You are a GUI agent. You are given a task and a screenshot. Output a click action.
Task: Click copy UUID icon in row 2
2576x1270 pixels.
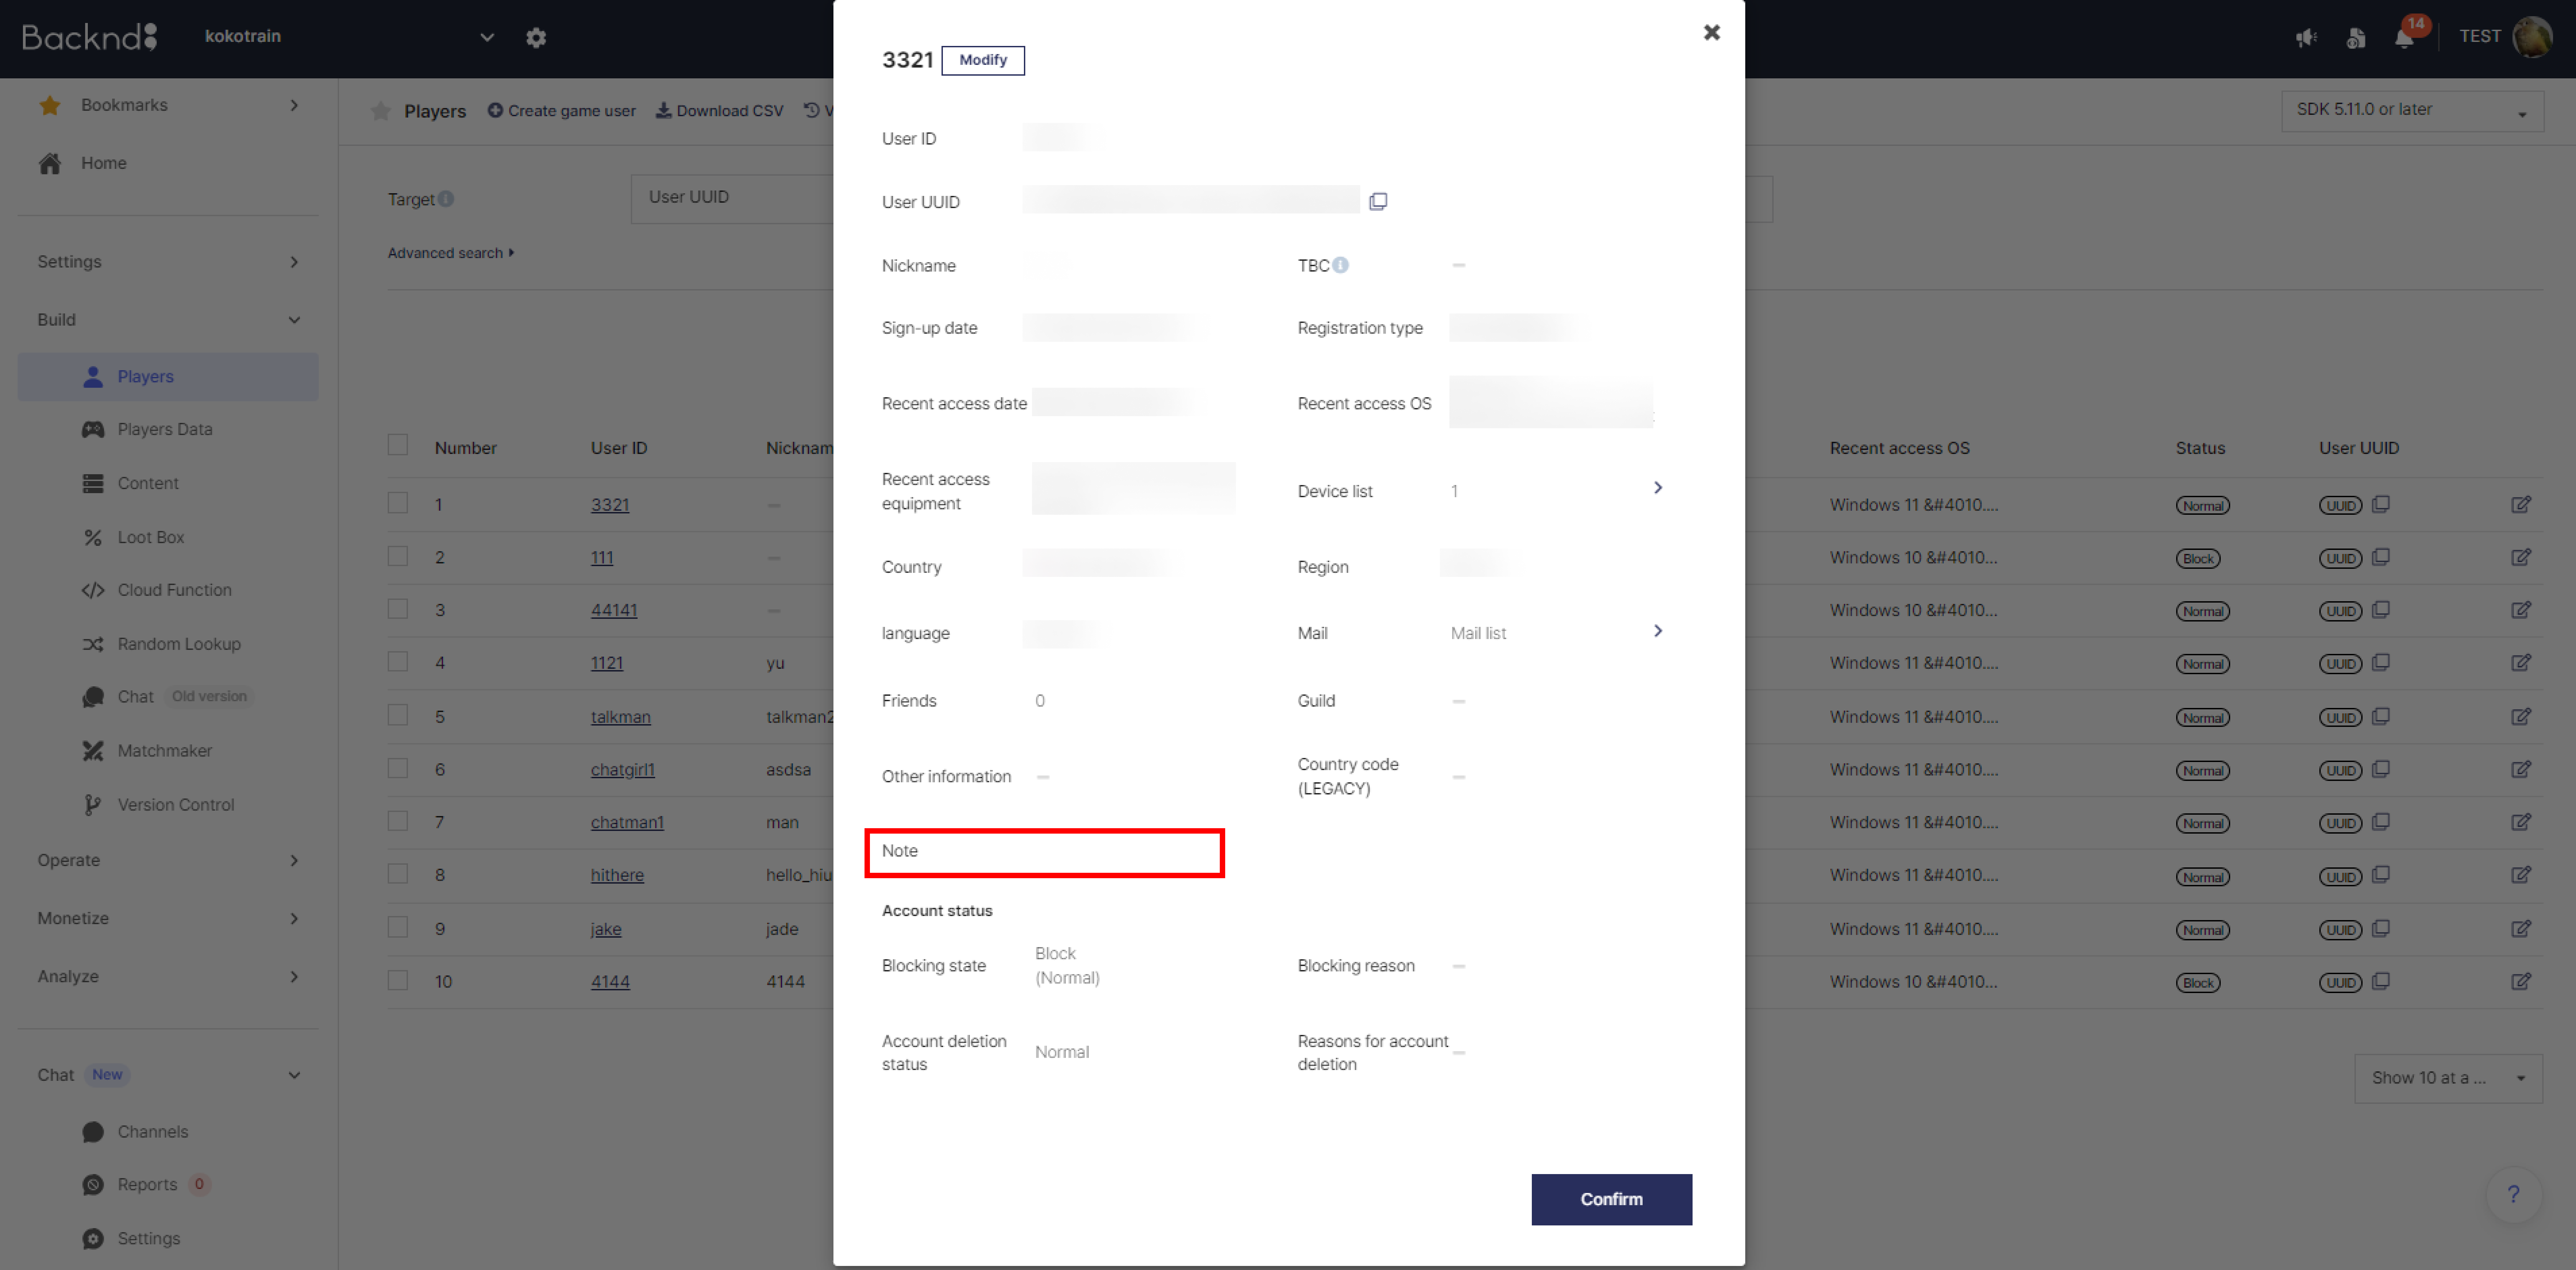[2381, 557]
